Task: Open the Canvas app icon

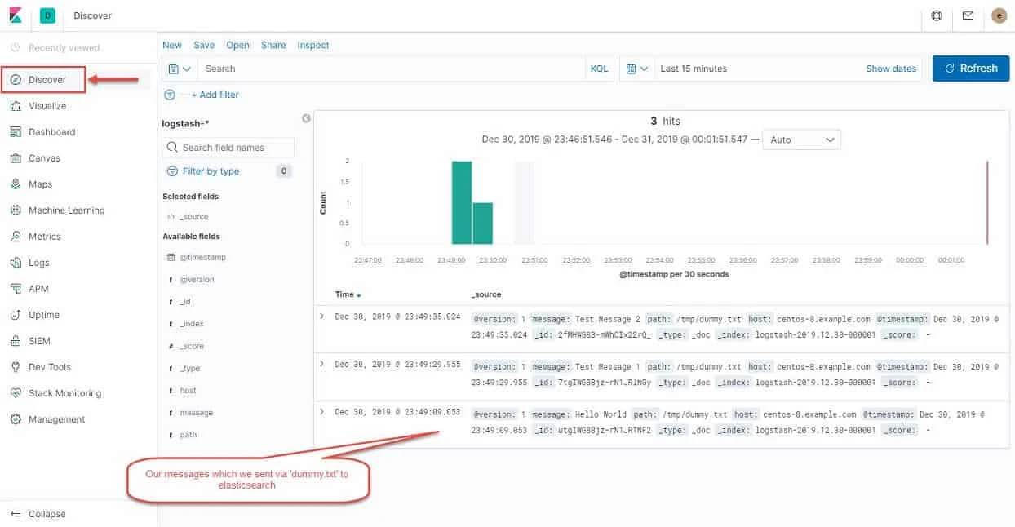Action: click(x=16, y=157)
